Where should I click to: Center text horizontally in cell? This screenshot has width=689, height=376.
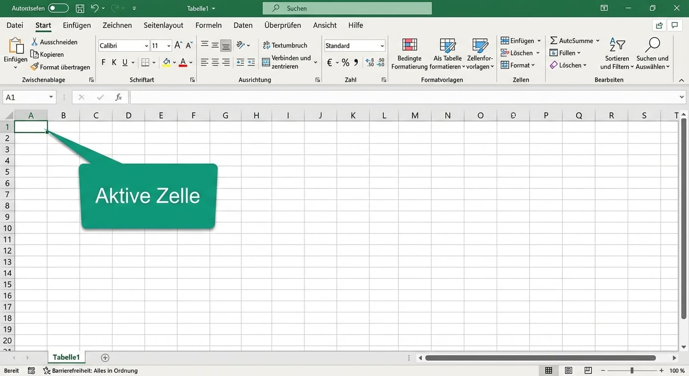(x=215, y=62)
